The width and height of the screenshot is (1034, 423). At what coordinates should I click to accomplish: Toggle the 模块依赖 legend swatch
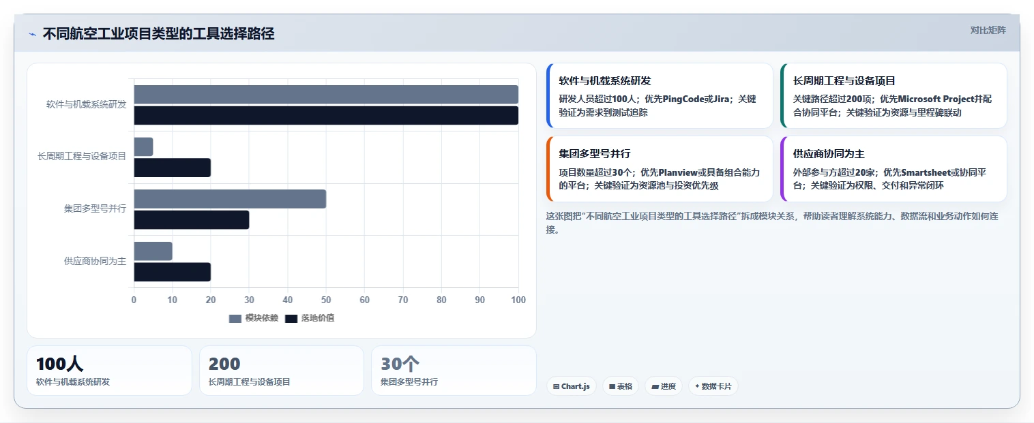235,318
